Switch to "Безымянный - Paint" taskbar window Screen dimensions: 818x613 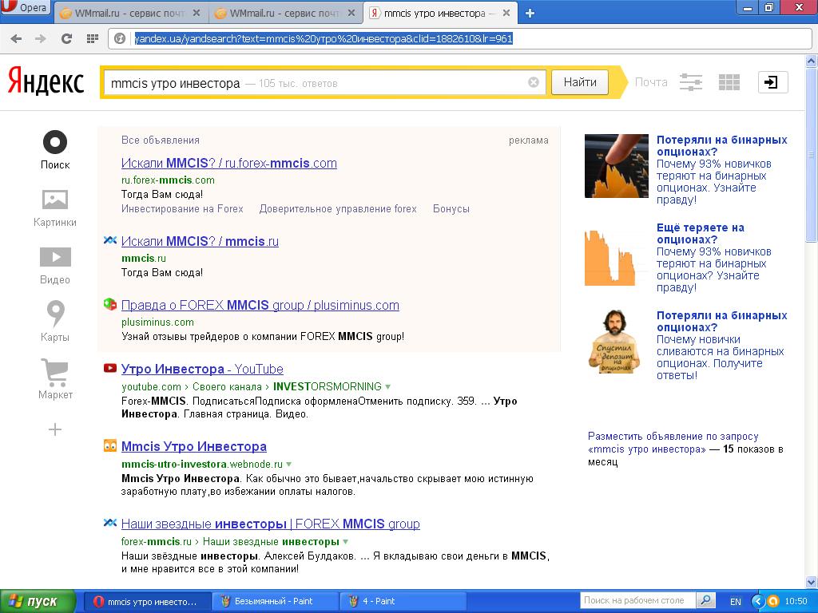(x=275, y=602)
